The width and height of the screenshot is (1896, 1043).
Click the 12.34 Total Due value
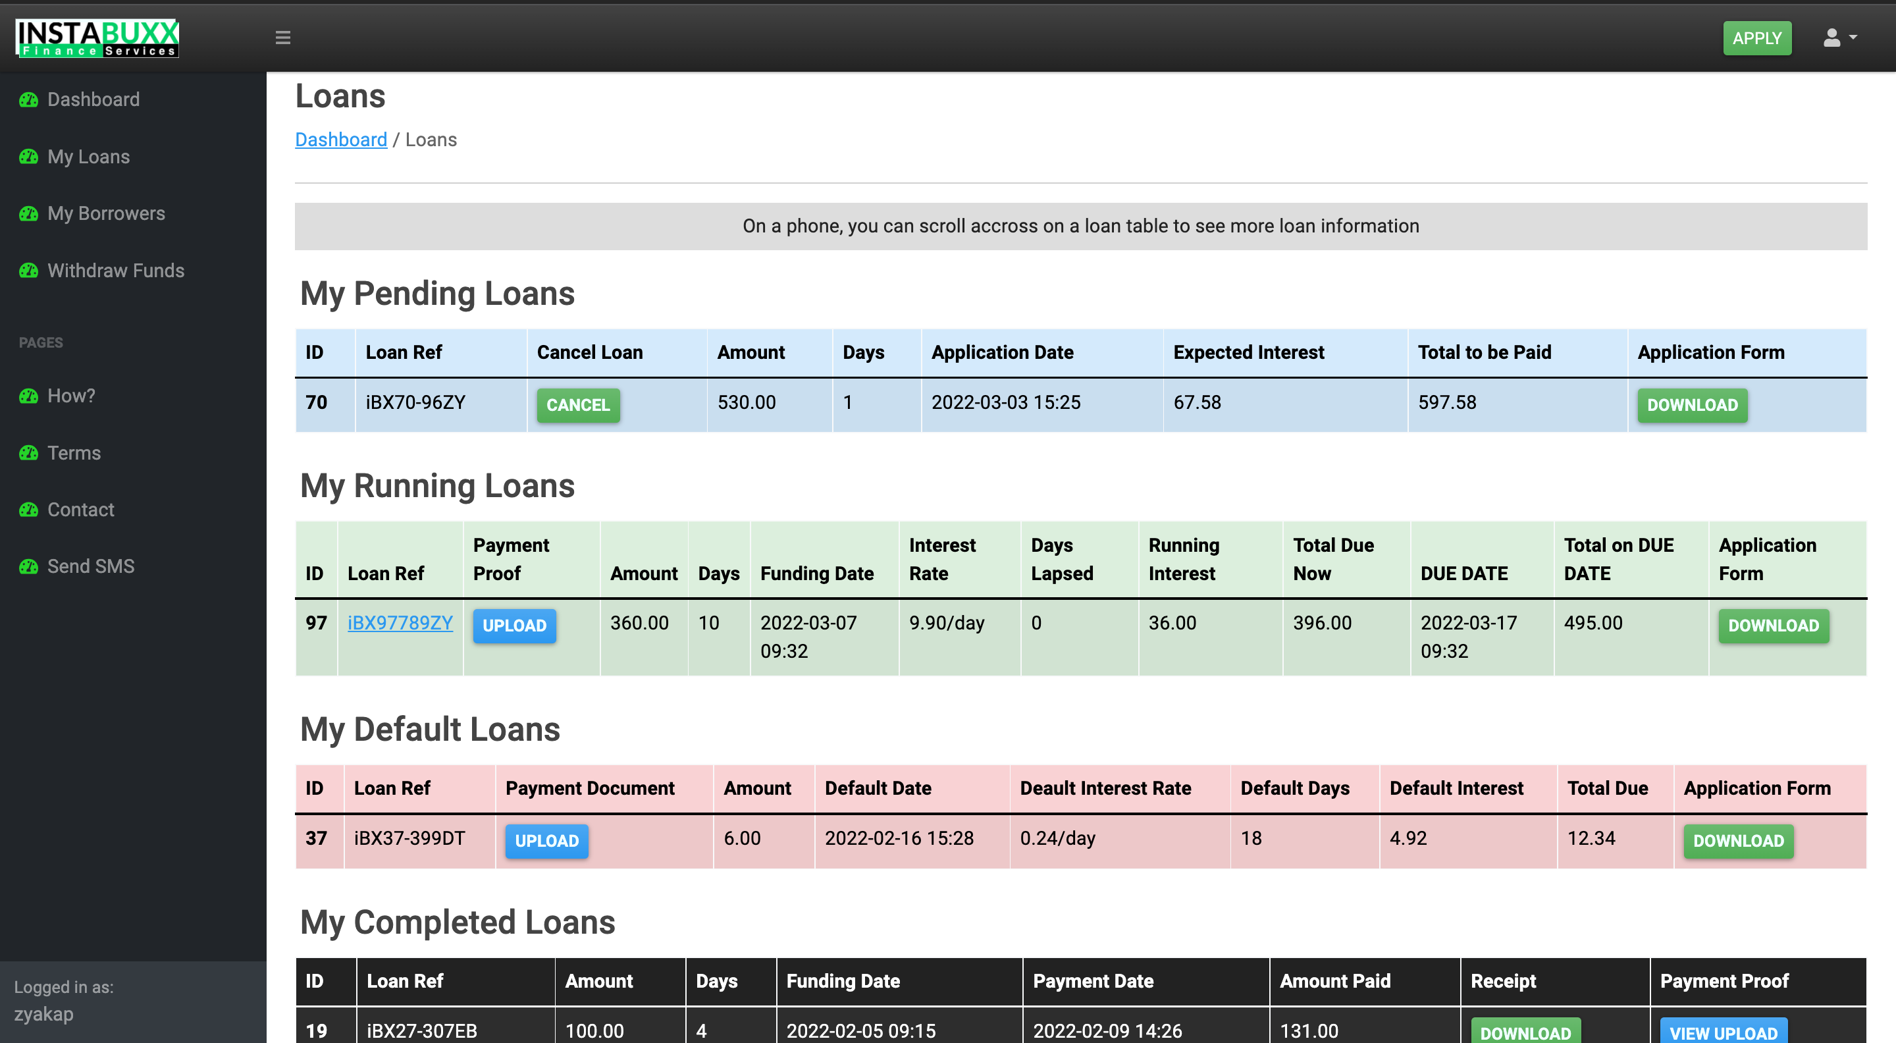click(x=1591, y=838)
